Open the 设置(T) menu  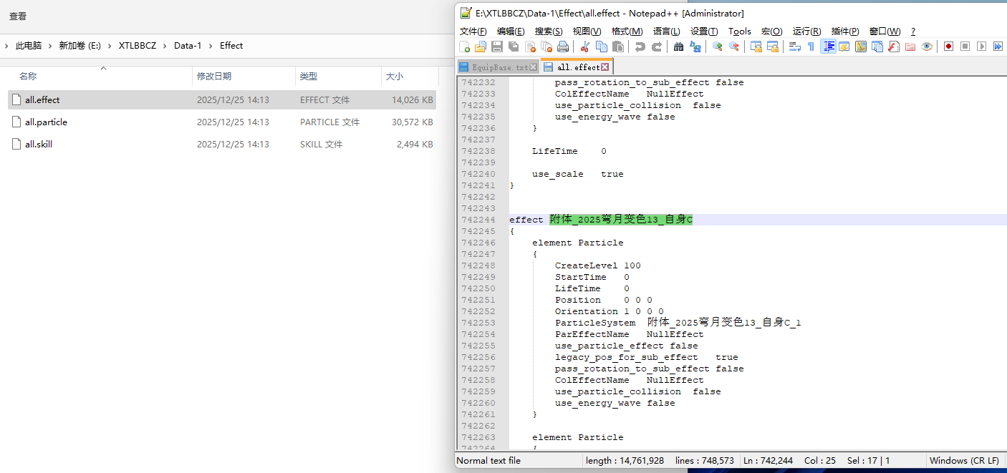click(x=704, y=31)
